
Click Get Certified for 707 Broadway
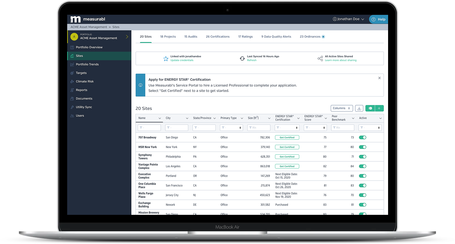(x=287, y=137)
